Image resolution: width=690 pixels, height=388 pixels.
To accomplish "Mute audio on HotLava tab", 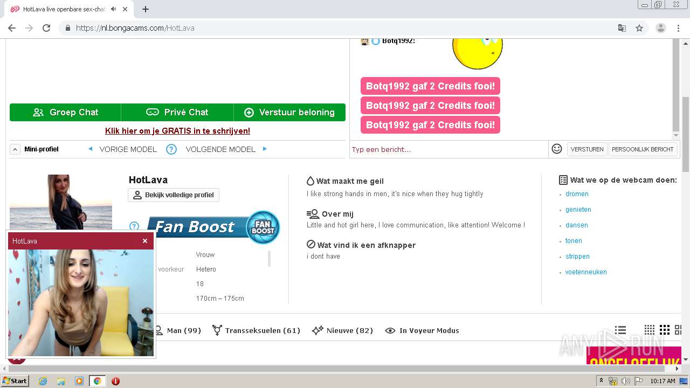I will (114, 9).
